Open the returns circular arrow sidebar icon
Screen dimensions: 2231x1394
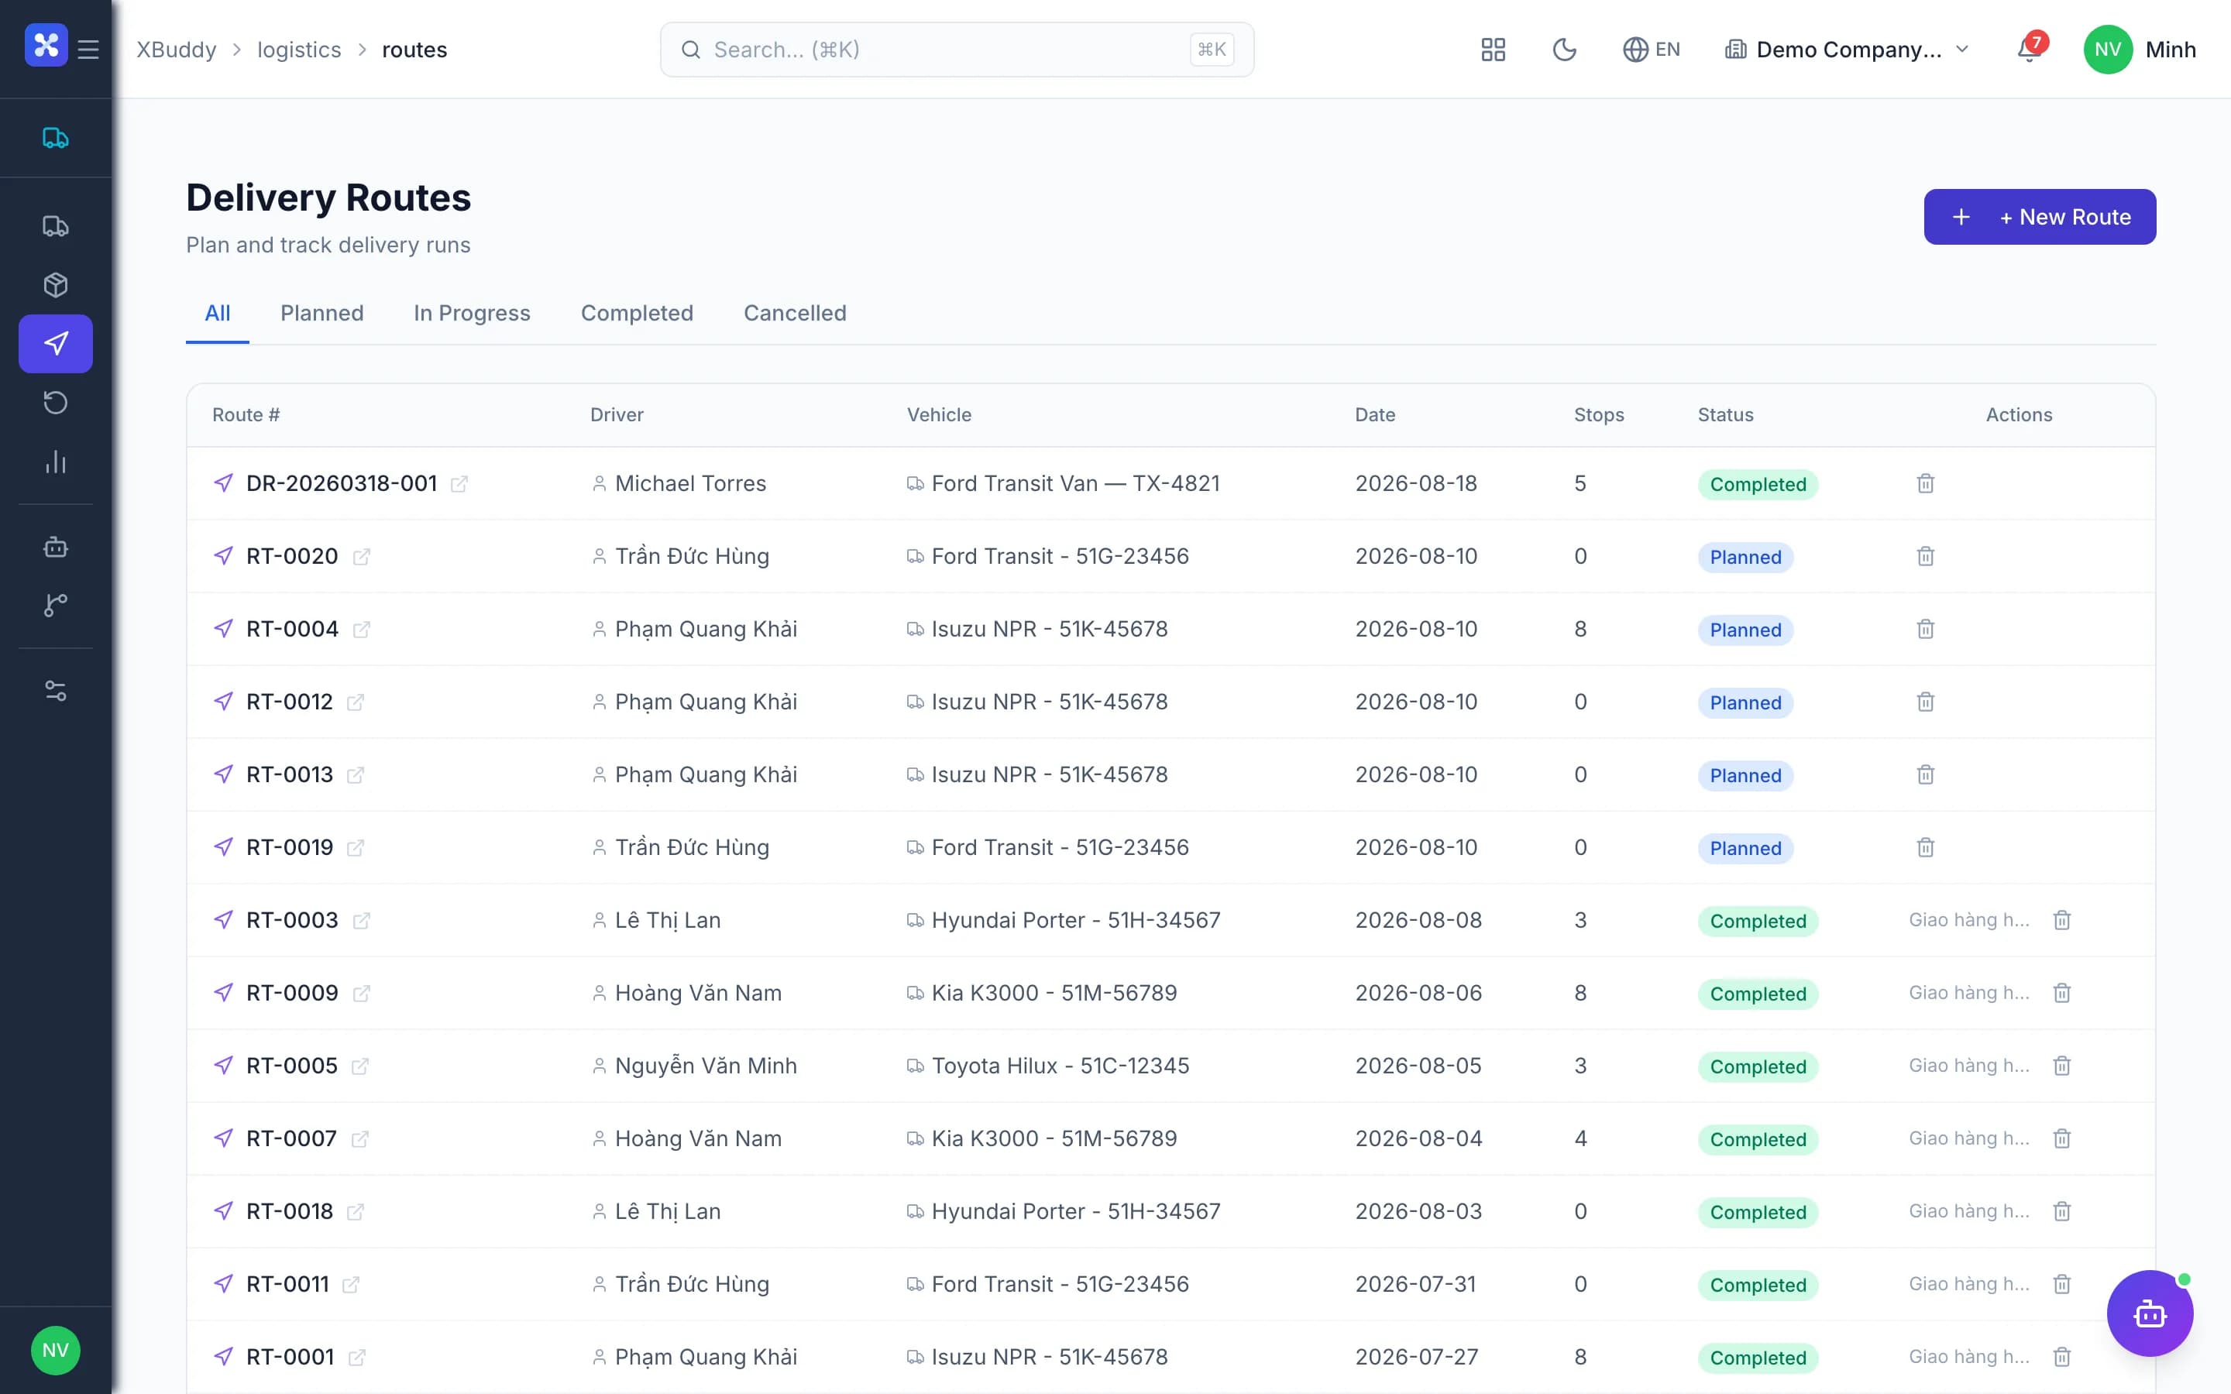[55, 403]
